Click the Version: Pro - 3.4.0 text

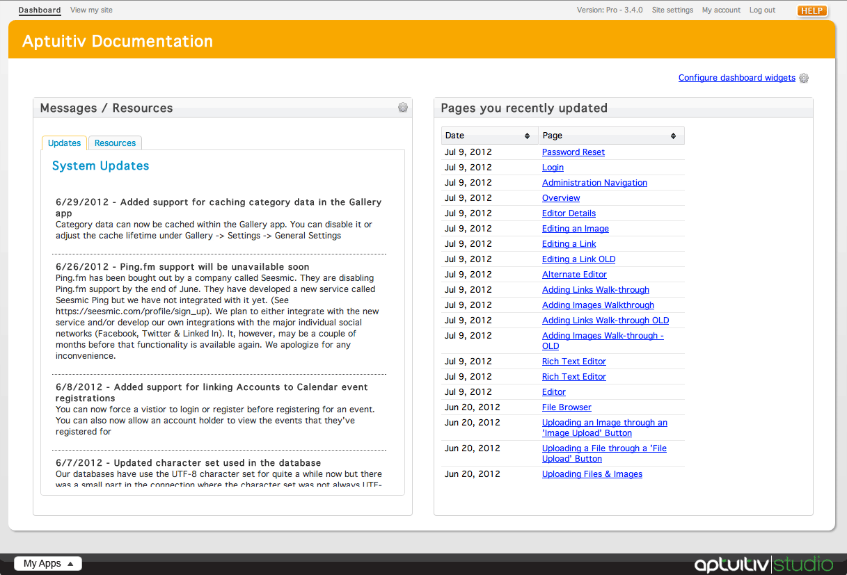tap(610, 10)
